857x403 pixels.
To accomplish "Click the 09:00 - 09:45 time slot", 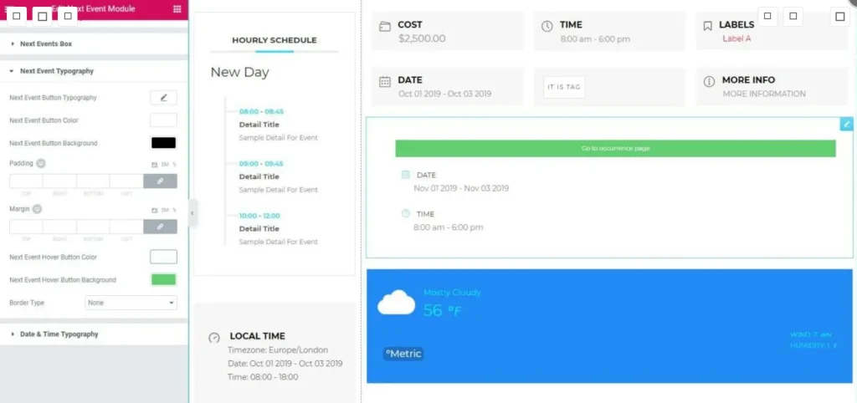I will 261,163.
